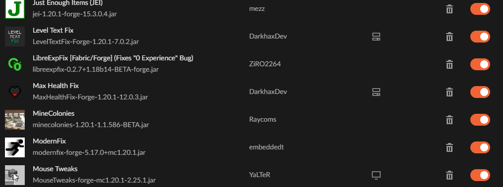Disable ModernFix with its switch
This screenshot has width=503, height=187.
[480, 147]
